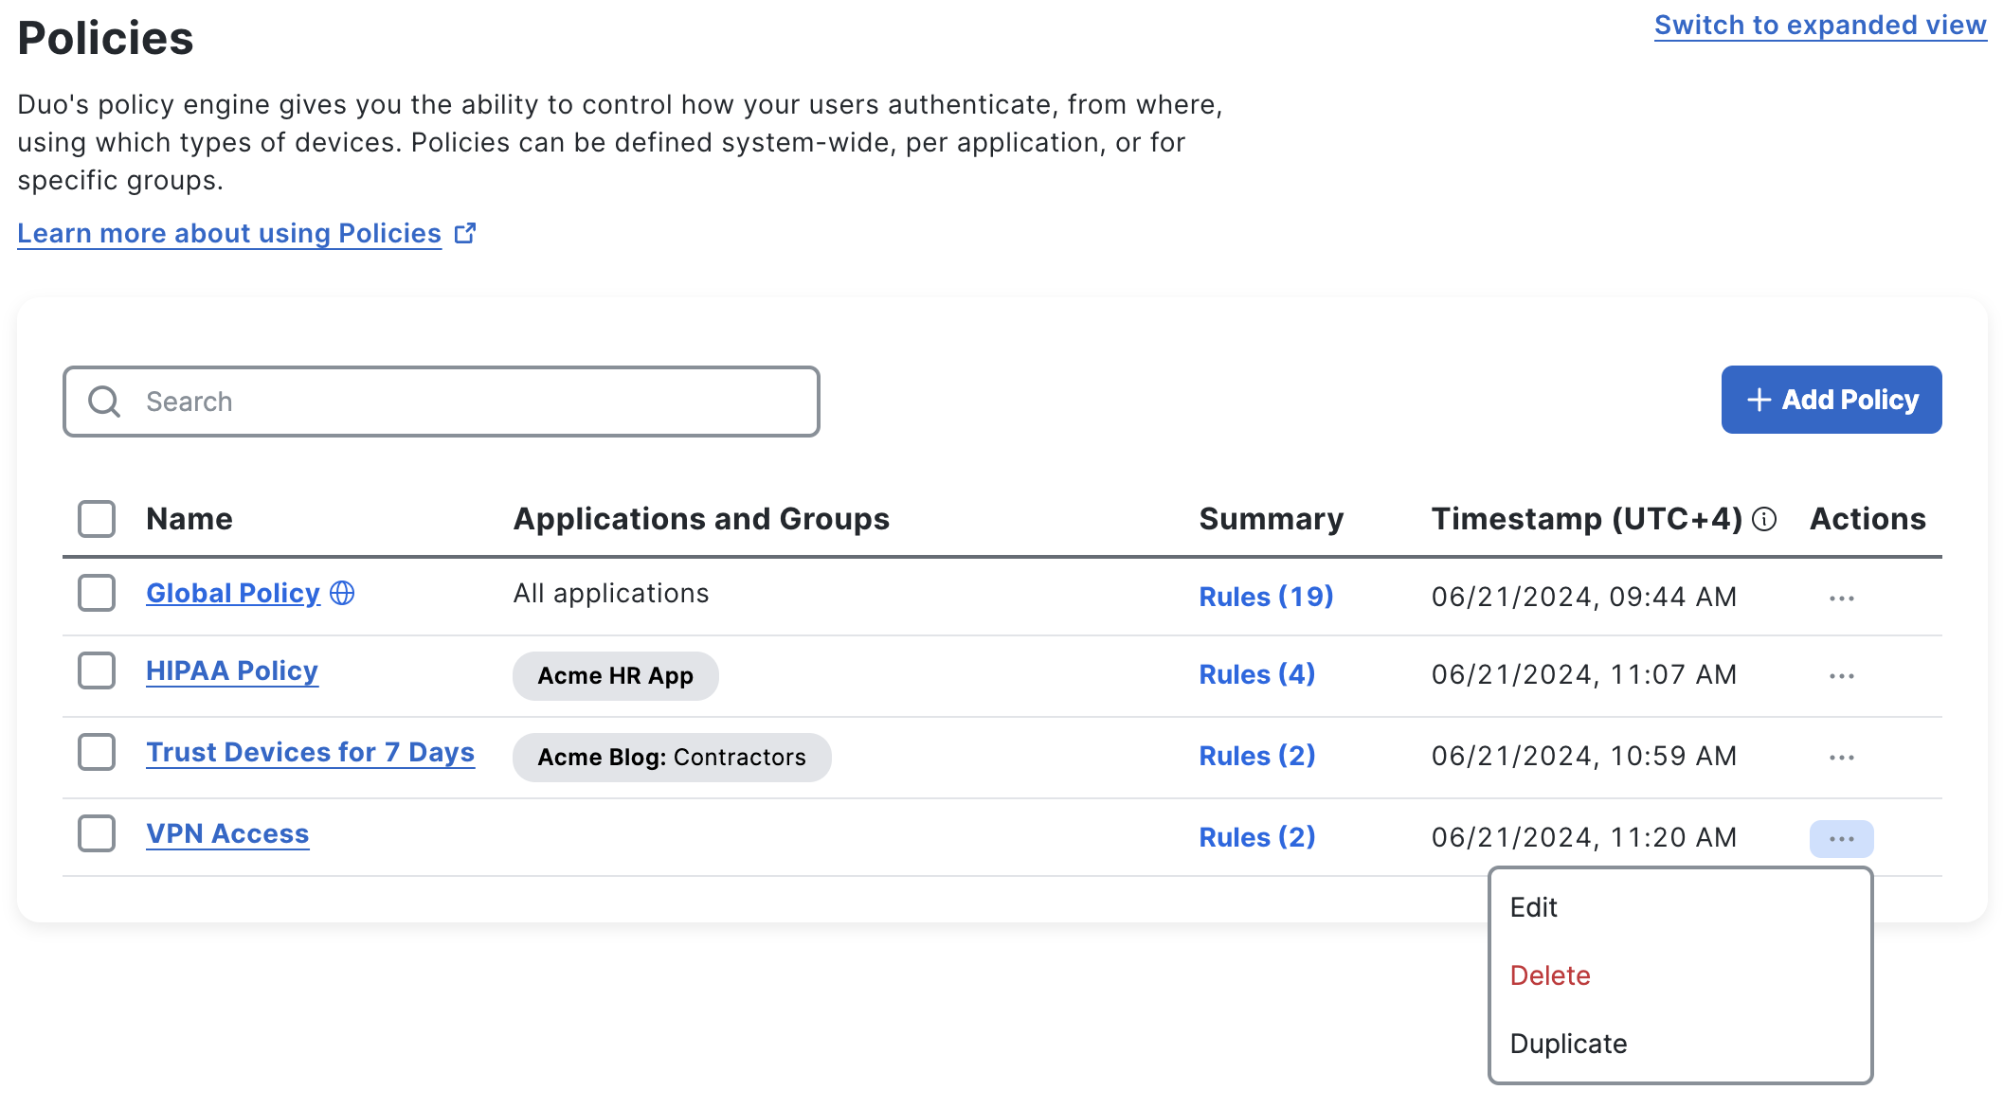Click the external link icon after Learn more
The image size is (2003, 1108).
(x=464, y=233)
